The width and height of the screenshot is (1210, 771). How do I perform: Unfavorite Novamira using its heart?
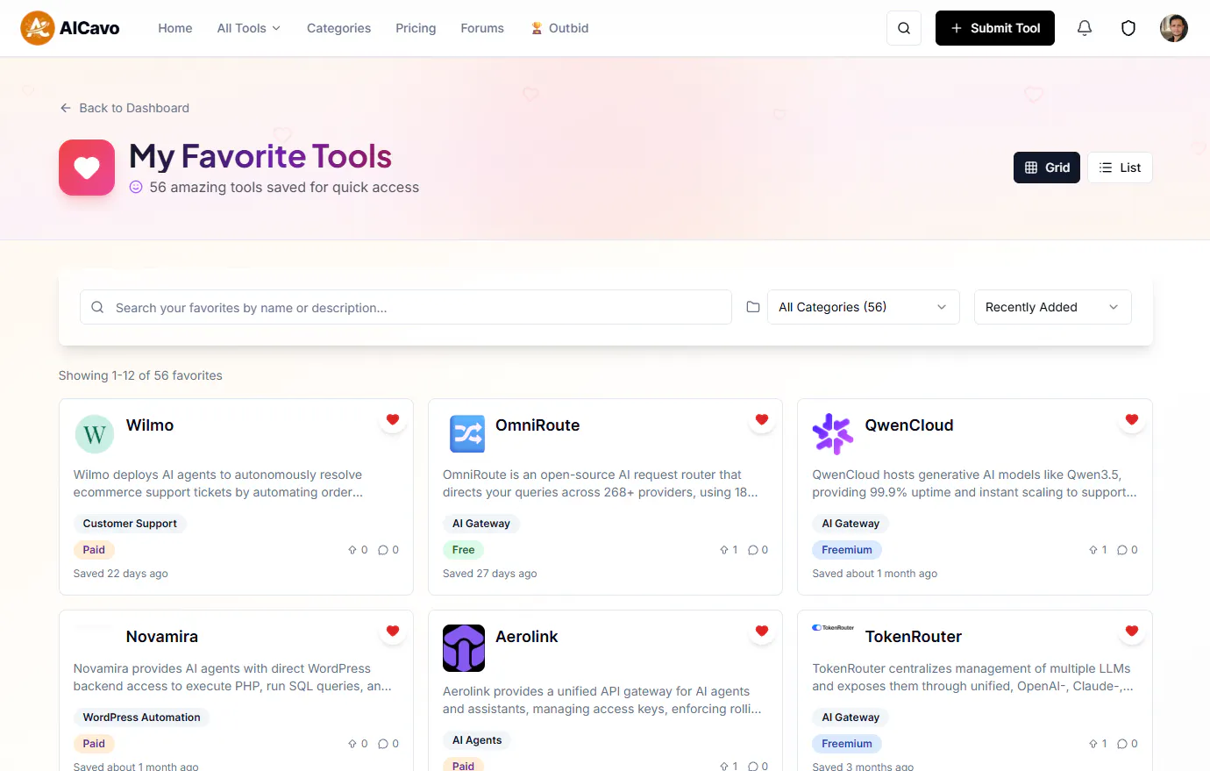tap(393, 632)
